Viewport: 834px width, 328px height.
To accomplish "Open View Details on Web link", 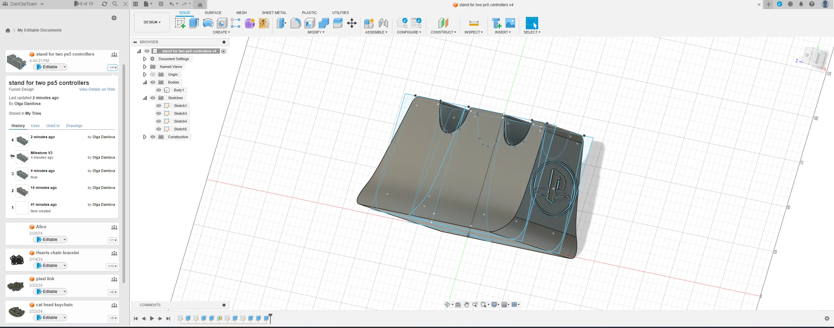I will pyautogui.click(x=97, y=89).
